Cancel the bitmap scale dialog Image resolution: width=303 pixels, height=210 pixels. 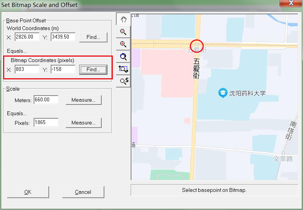[83, 192]
